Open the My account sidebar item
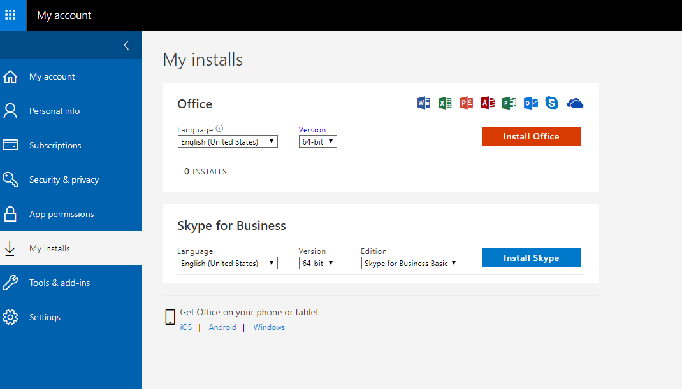682x389 pixels. 71,76
